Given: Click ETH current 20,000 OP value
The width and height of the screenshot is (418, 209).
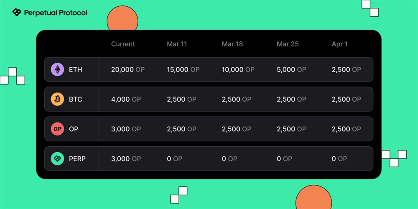Looking at the screenshot, I should click(x=127, y=69).
